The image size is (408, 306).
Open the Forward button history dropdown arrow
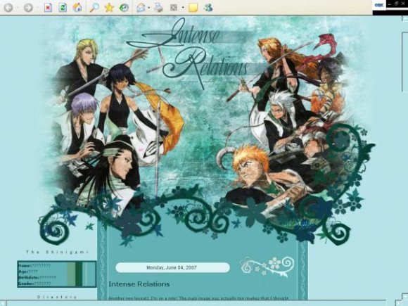tap(37, 8)
